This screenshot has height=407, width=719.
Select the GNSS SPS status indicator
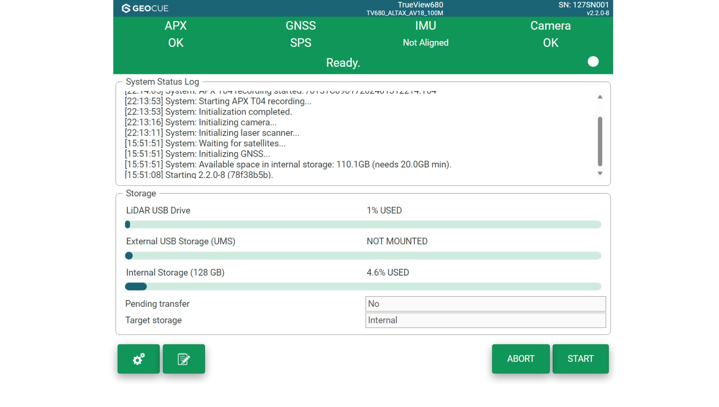pyautogui.click(x=300, y=34)
